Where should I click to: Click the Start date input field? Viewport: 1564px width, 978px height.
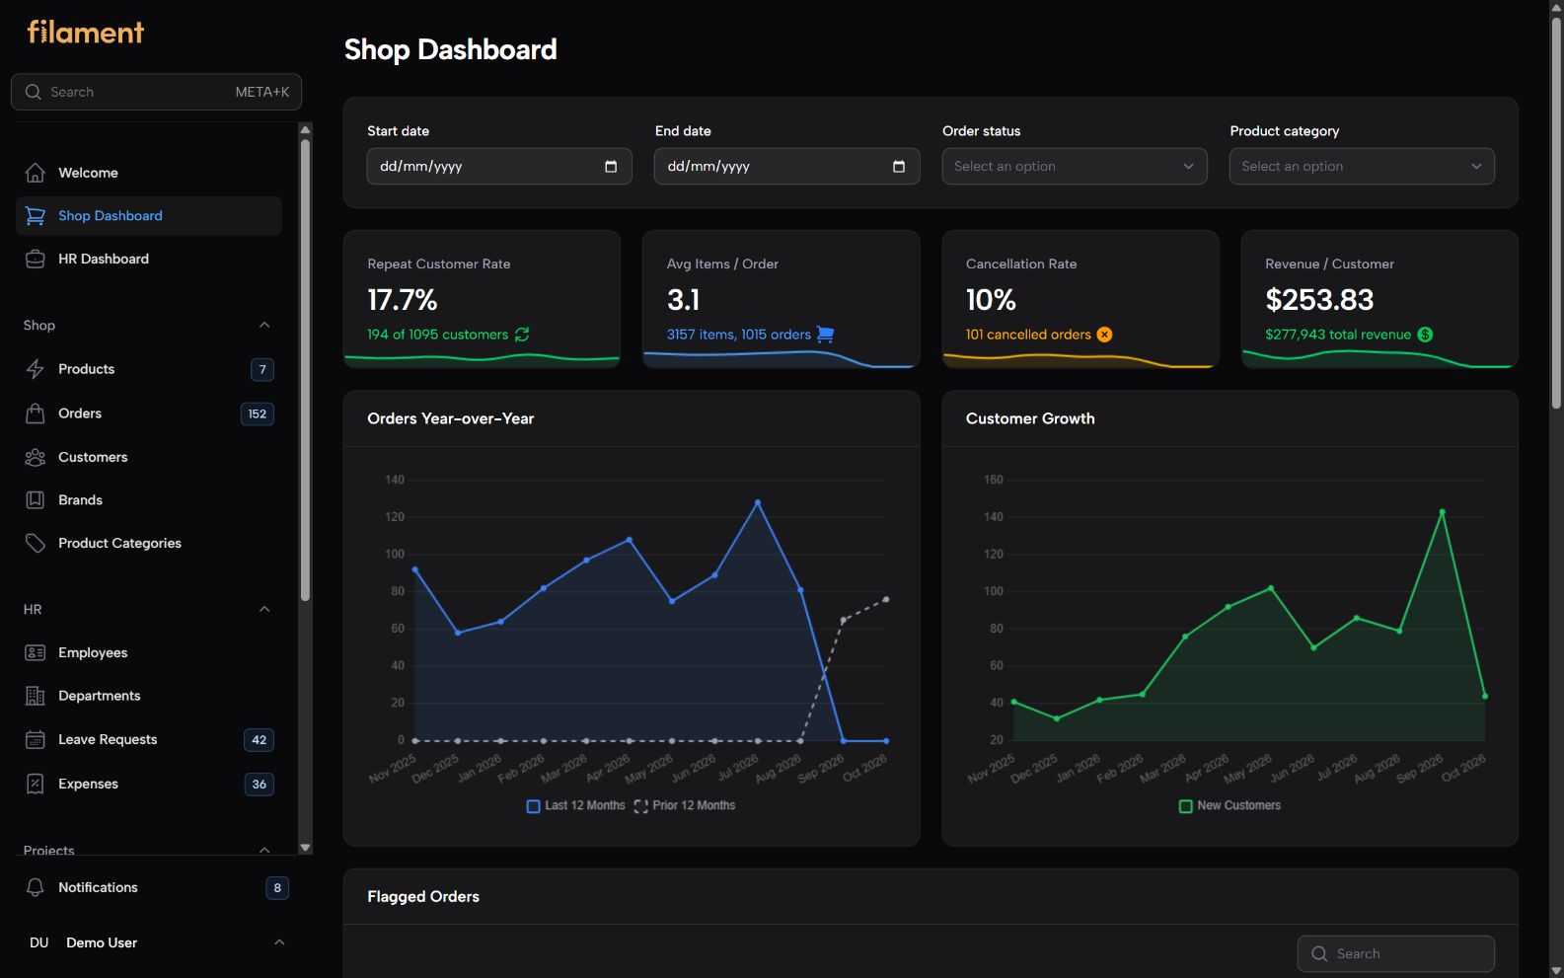[x=499, y=167]
